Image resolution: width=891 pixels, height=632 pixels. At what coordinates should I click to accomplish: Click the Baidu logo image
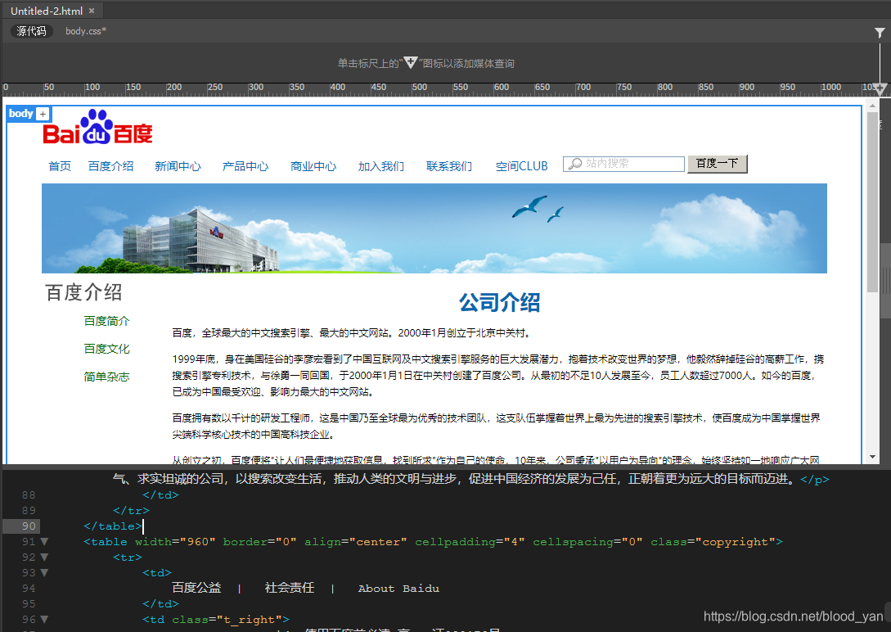click(x=97, y=127)
